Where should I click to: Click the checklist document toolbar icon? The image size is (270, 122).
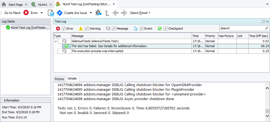point(51,13)
